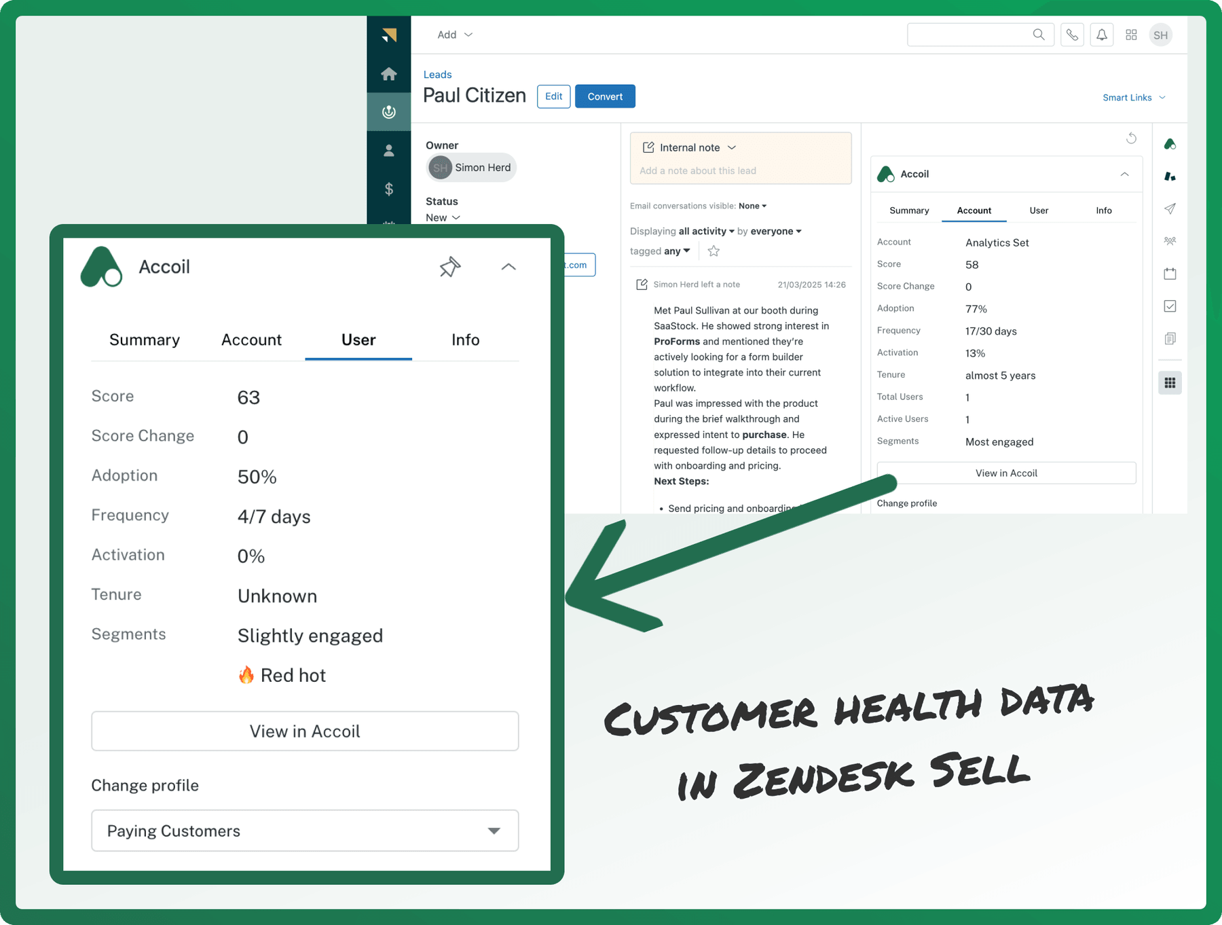Screen dimensions: 1222x925
Task: Click the SH user avatar
Action: coord(1161,35)
